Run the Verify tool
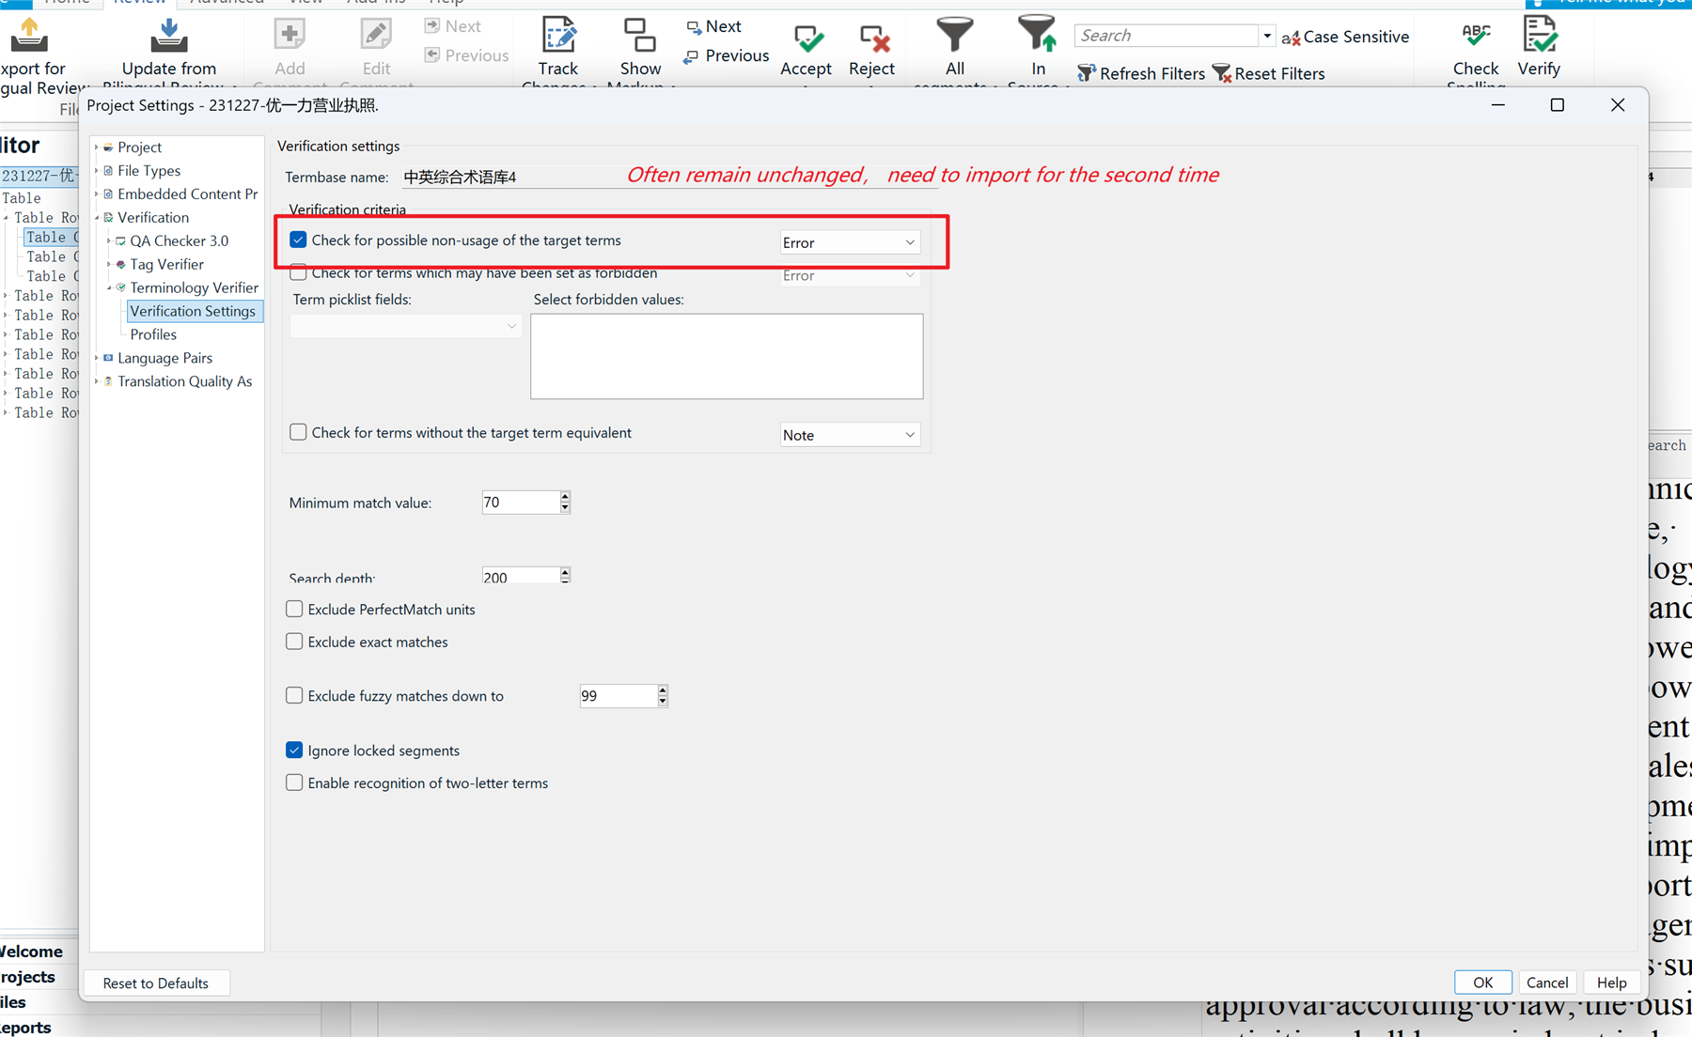 point(1539,38)
